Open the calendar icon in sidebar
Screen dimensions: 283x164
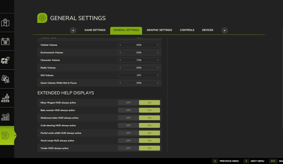[x=5, y=41]
